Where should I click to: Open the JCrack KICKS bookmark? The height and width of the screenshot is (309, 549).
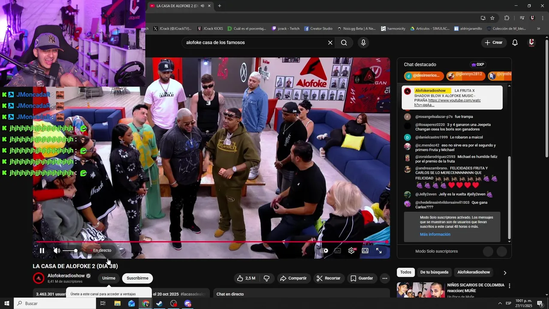[x=210, y=29]
